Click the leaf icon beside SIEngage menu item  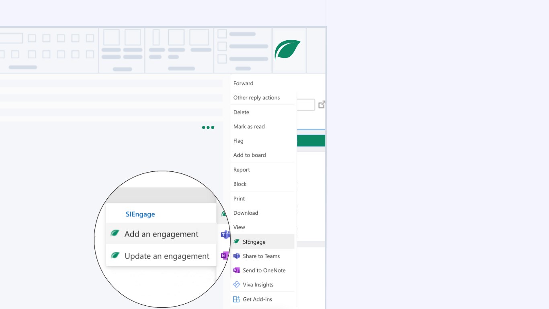[236, 242]
